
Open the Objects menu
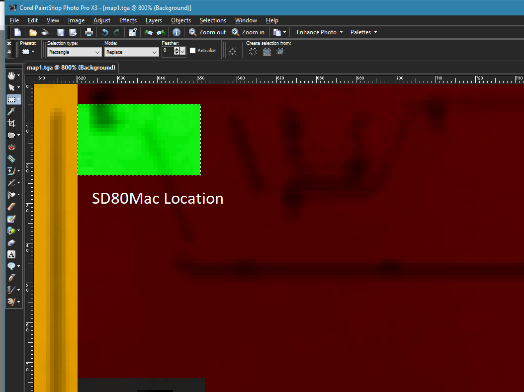point(181,20)
